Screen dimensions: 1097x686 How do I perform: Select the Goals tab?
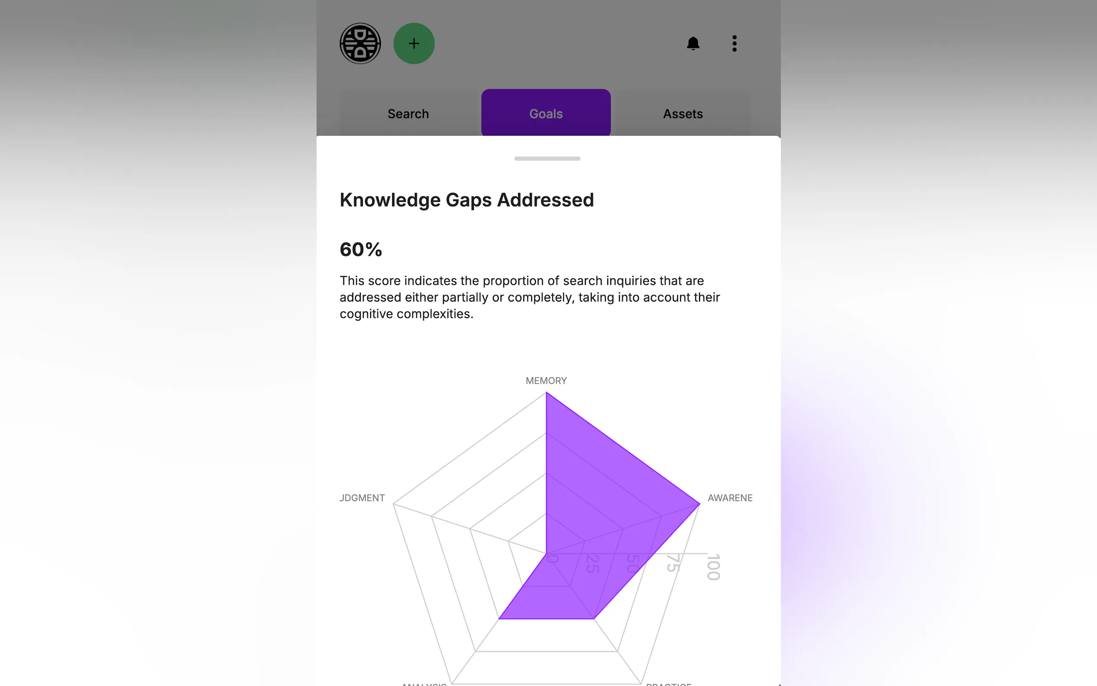545,114
